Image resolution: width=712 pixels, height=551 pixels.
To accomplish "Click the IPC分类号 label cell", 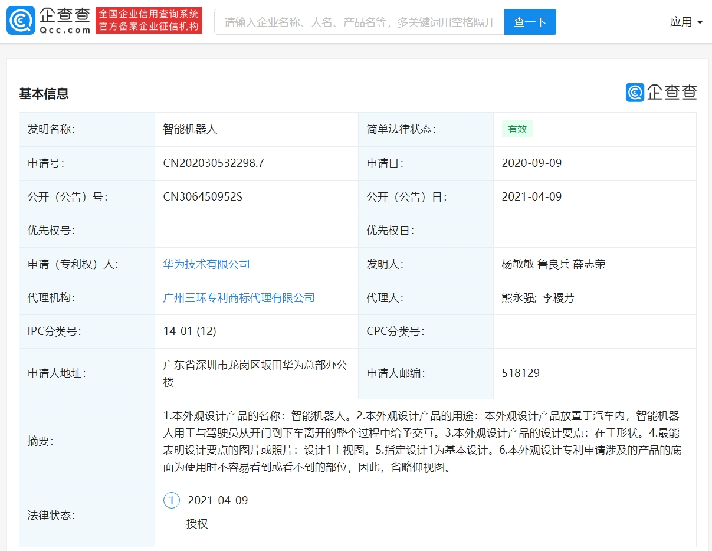I will coord(87,332).
